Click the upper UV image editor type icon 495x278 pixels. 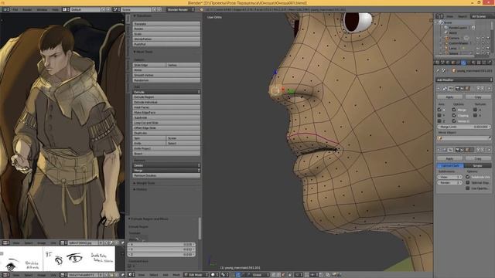point(5,242)
